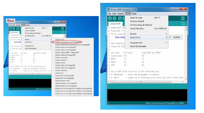
Task: Click horizontal scrollbar thumb in COM20 window
Action: 140,82
